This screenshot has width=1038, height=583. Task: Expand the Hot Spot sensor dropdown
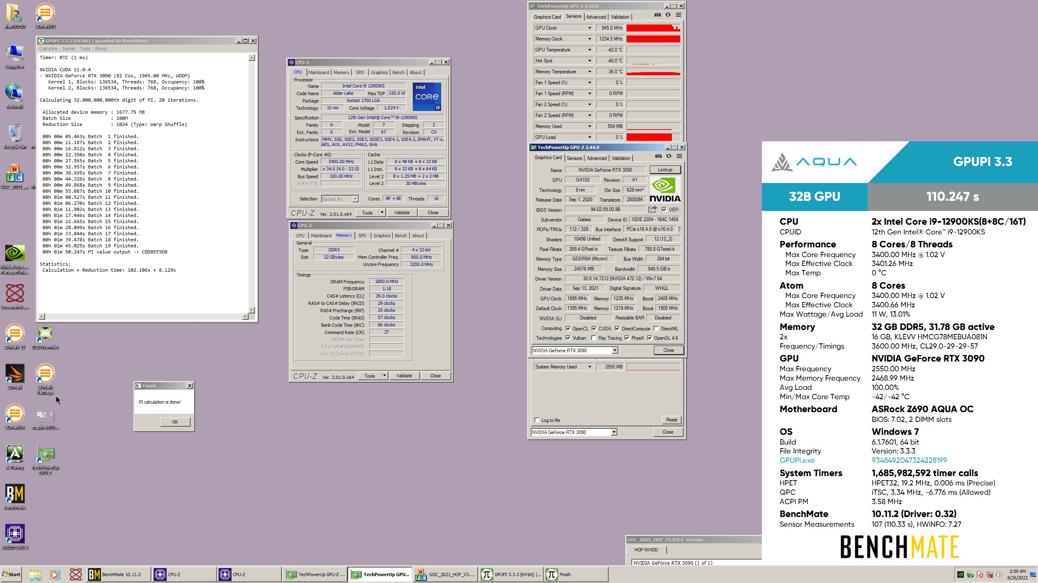(x=590, y=61)
